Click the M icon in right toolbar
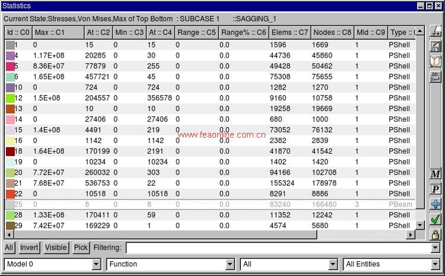This screenshot has height=276, width=445. pos(436,174)
